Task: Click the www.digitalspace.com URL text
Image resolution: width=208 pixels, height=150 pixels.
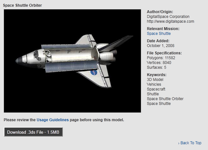Action: point(170,21)
